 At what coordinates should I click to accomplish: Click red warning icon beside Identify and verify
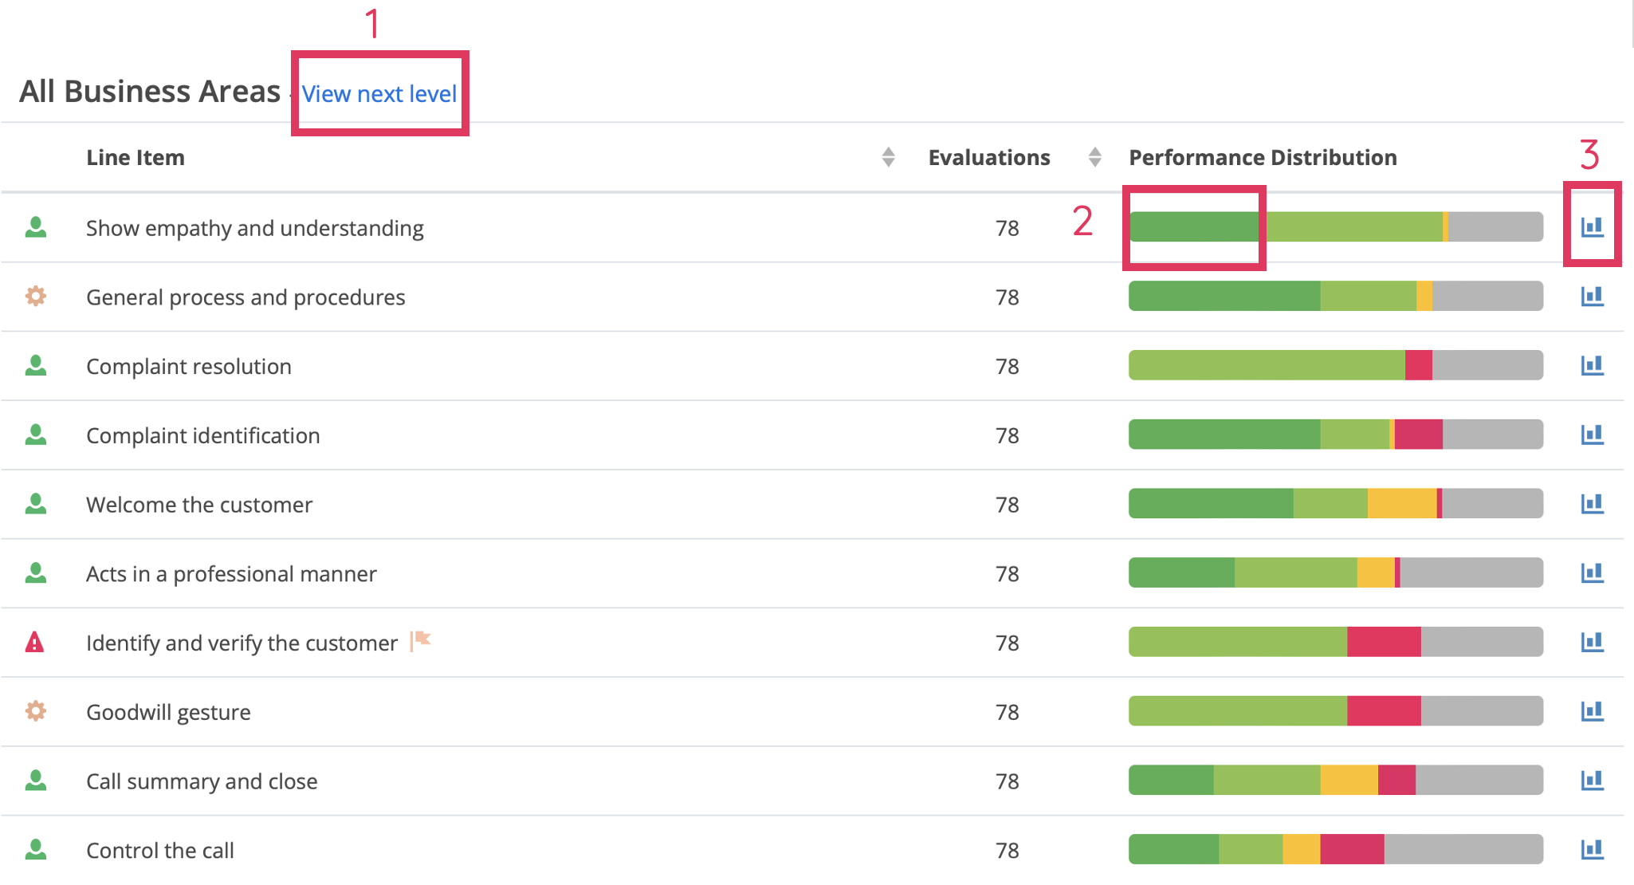point(34,643)
